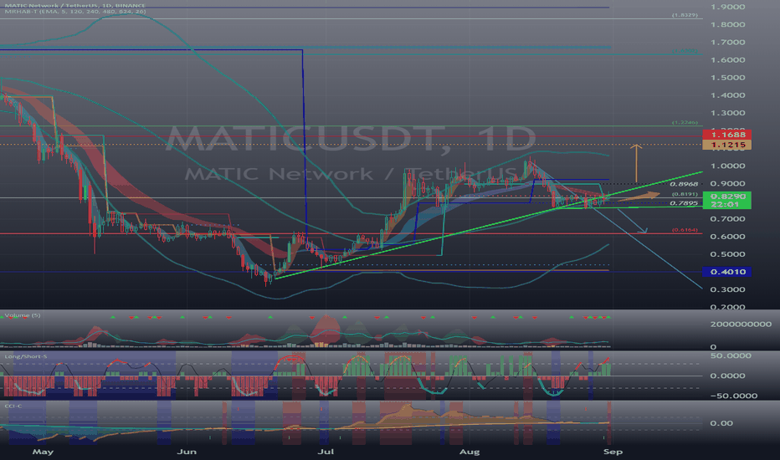Select the orange vertical up-arrow drawing
Viewport: 780px width, 460px height.
point(636,164)
